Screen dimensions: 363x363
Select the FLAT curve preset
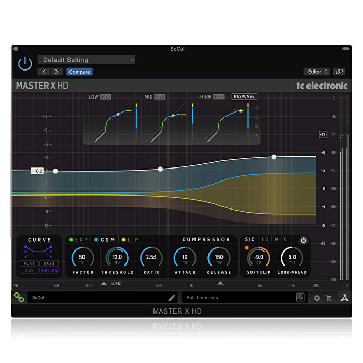[29, 263]
